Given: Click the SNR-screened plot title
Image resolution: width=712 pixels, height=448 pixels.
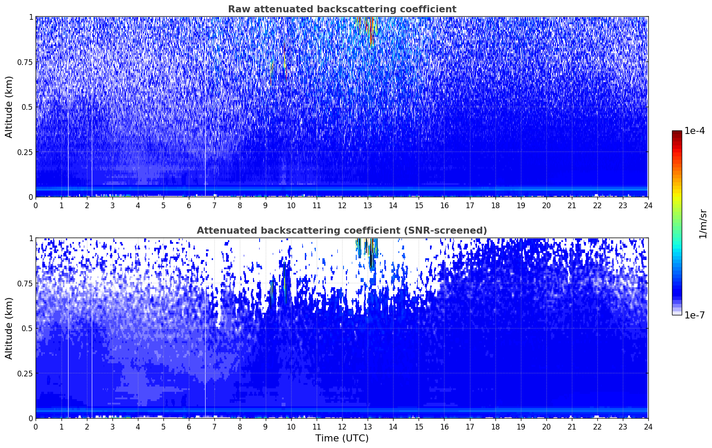Looking at the screenshot, I should 342,231.
